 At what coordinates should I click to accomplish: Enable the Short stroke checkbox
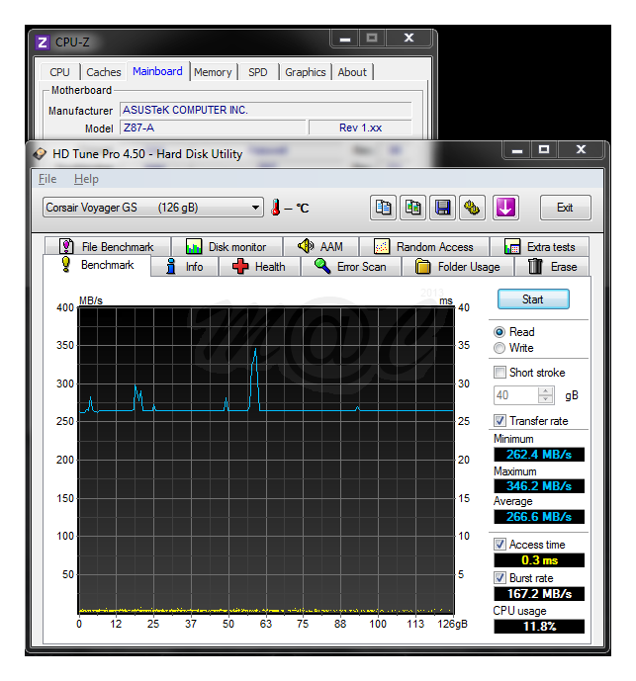pyautogui.click(x=500, y=373)
